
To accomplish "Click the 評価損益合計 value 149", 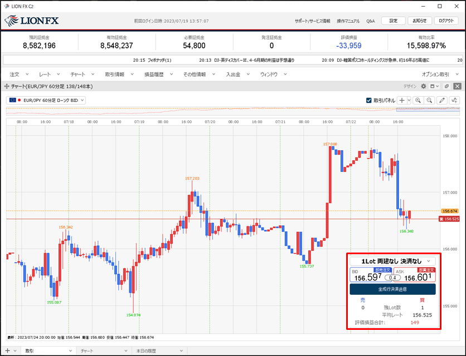I will (415, 323).
